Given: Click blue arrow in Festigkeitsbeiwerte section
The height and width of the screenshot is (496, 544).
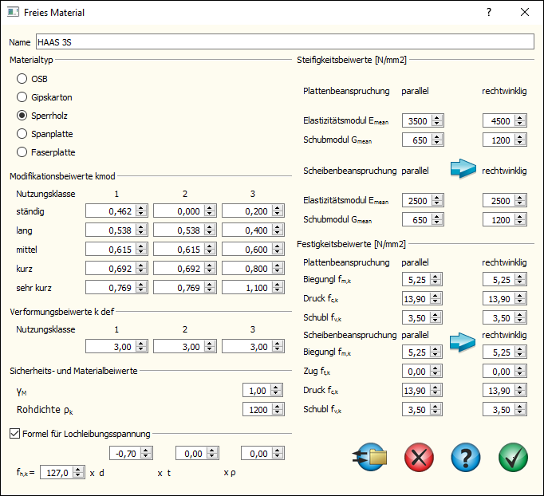Looking at the screenshot, I should (x=462, y=341).
